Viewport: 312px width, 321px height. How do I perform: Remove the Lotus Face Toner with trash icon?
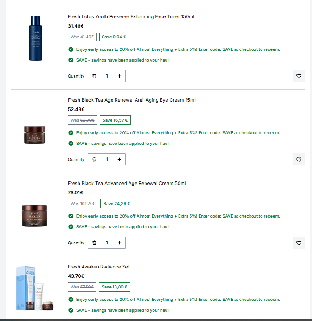[x=94, y=76]
